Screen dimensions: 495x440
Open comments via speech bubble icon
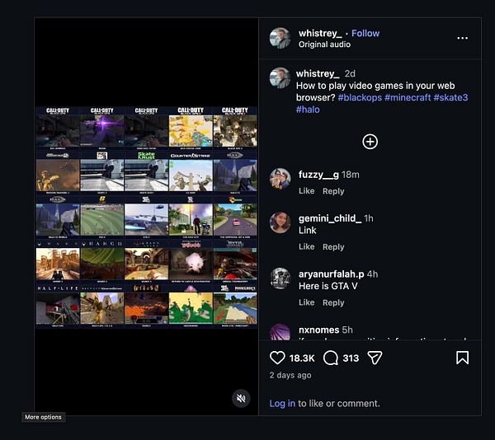pos(331,358)
